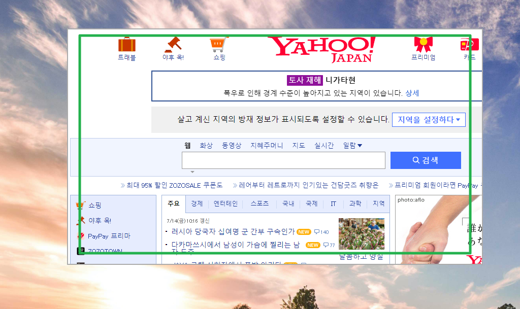Select the 지도 search tab
The image size is (520, 309).
(299, 146)
